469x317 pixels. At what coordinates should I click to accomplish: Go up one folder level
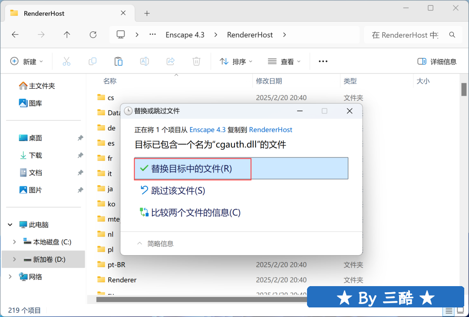[67, 35]
